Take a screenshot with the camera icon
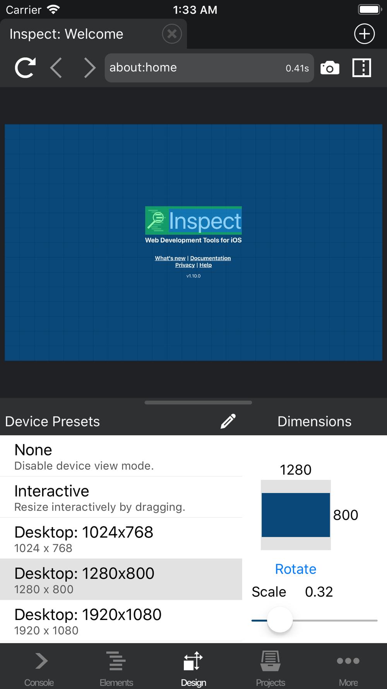Screen dimensions: 387x689 click(330, 68)
